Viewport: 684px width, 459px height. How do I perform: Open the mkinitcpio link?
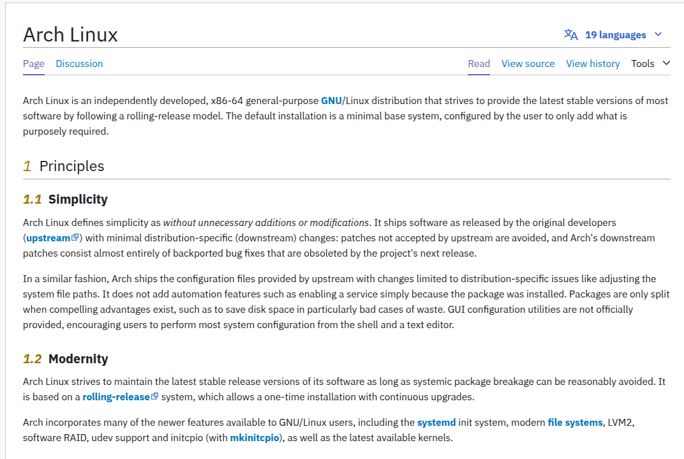pos(255,438)
